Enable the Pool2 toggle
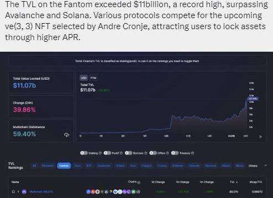This screenshot has width=273, height=198. pos(107,153)
